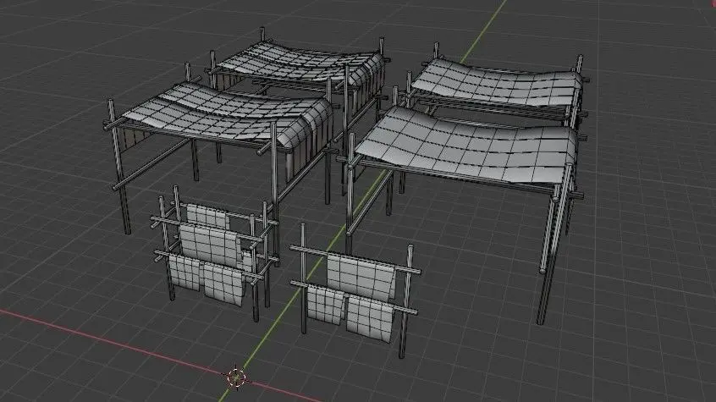Select the lower-right cloth on the right drying rack

click(x=370, y=318)
